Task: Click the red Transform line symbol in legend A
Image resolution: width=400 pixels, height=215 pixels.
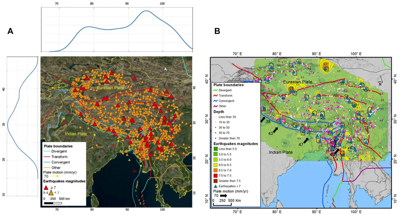Action: tap(47, 157)
